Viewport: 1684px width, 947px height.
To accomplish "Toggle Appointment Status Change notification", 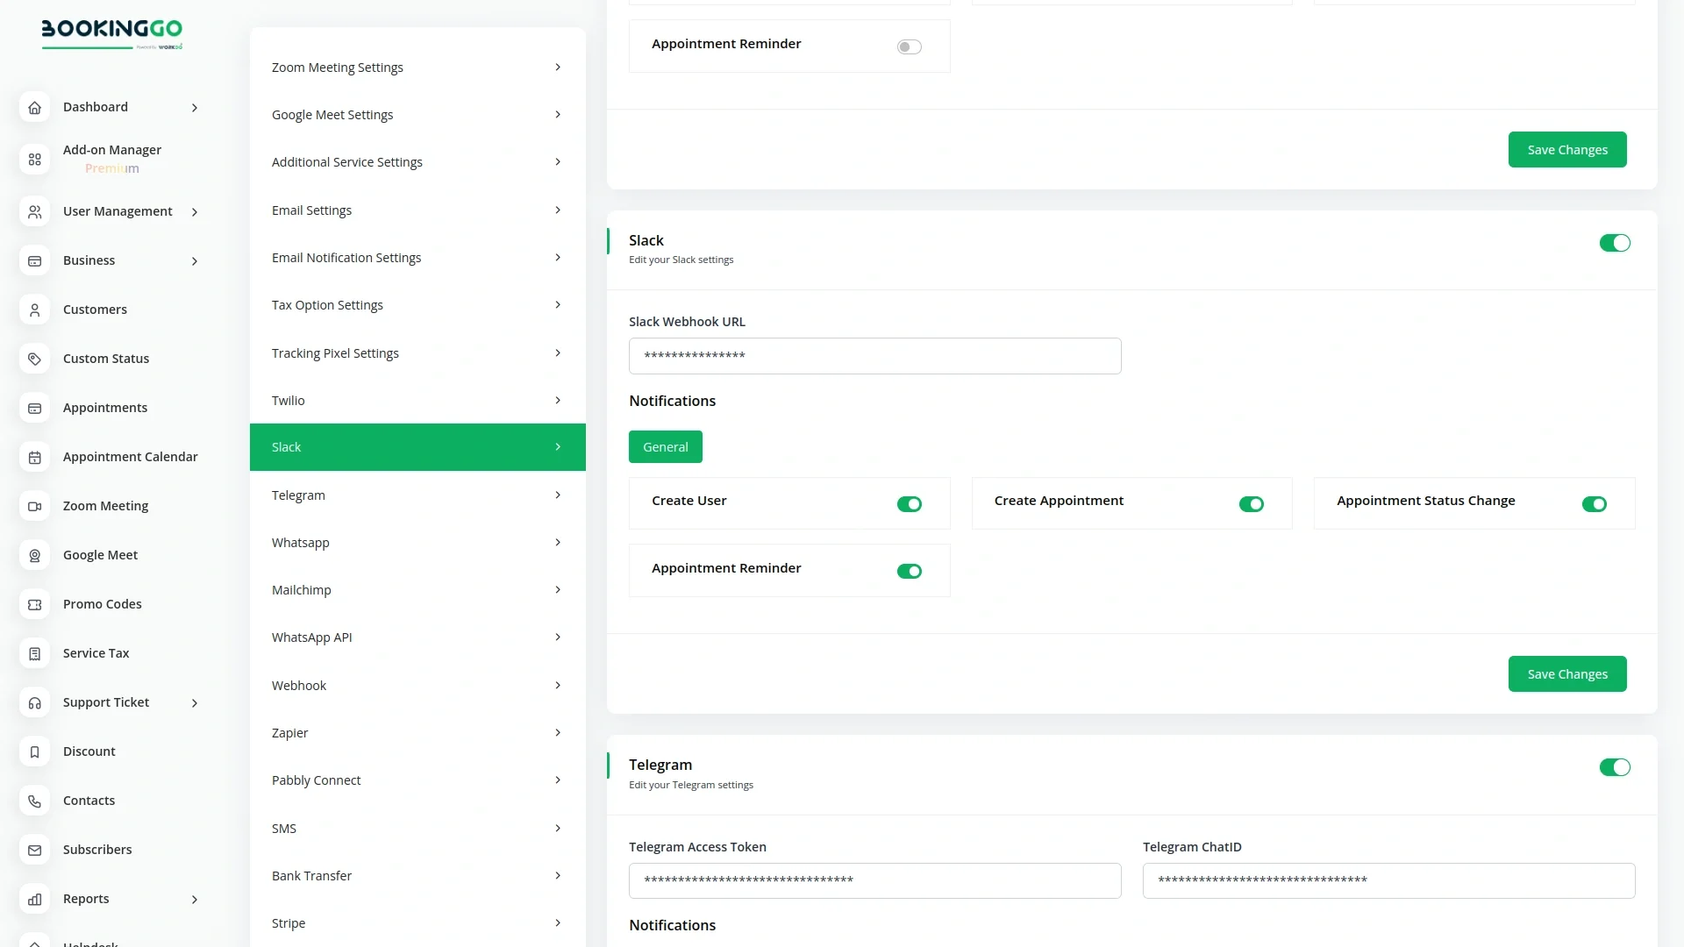I will tap(1594, 504).
